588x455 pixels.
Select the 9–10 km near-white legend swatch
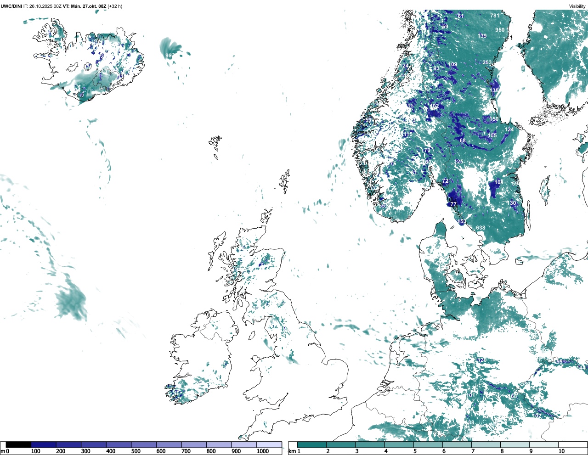[543, 444]
